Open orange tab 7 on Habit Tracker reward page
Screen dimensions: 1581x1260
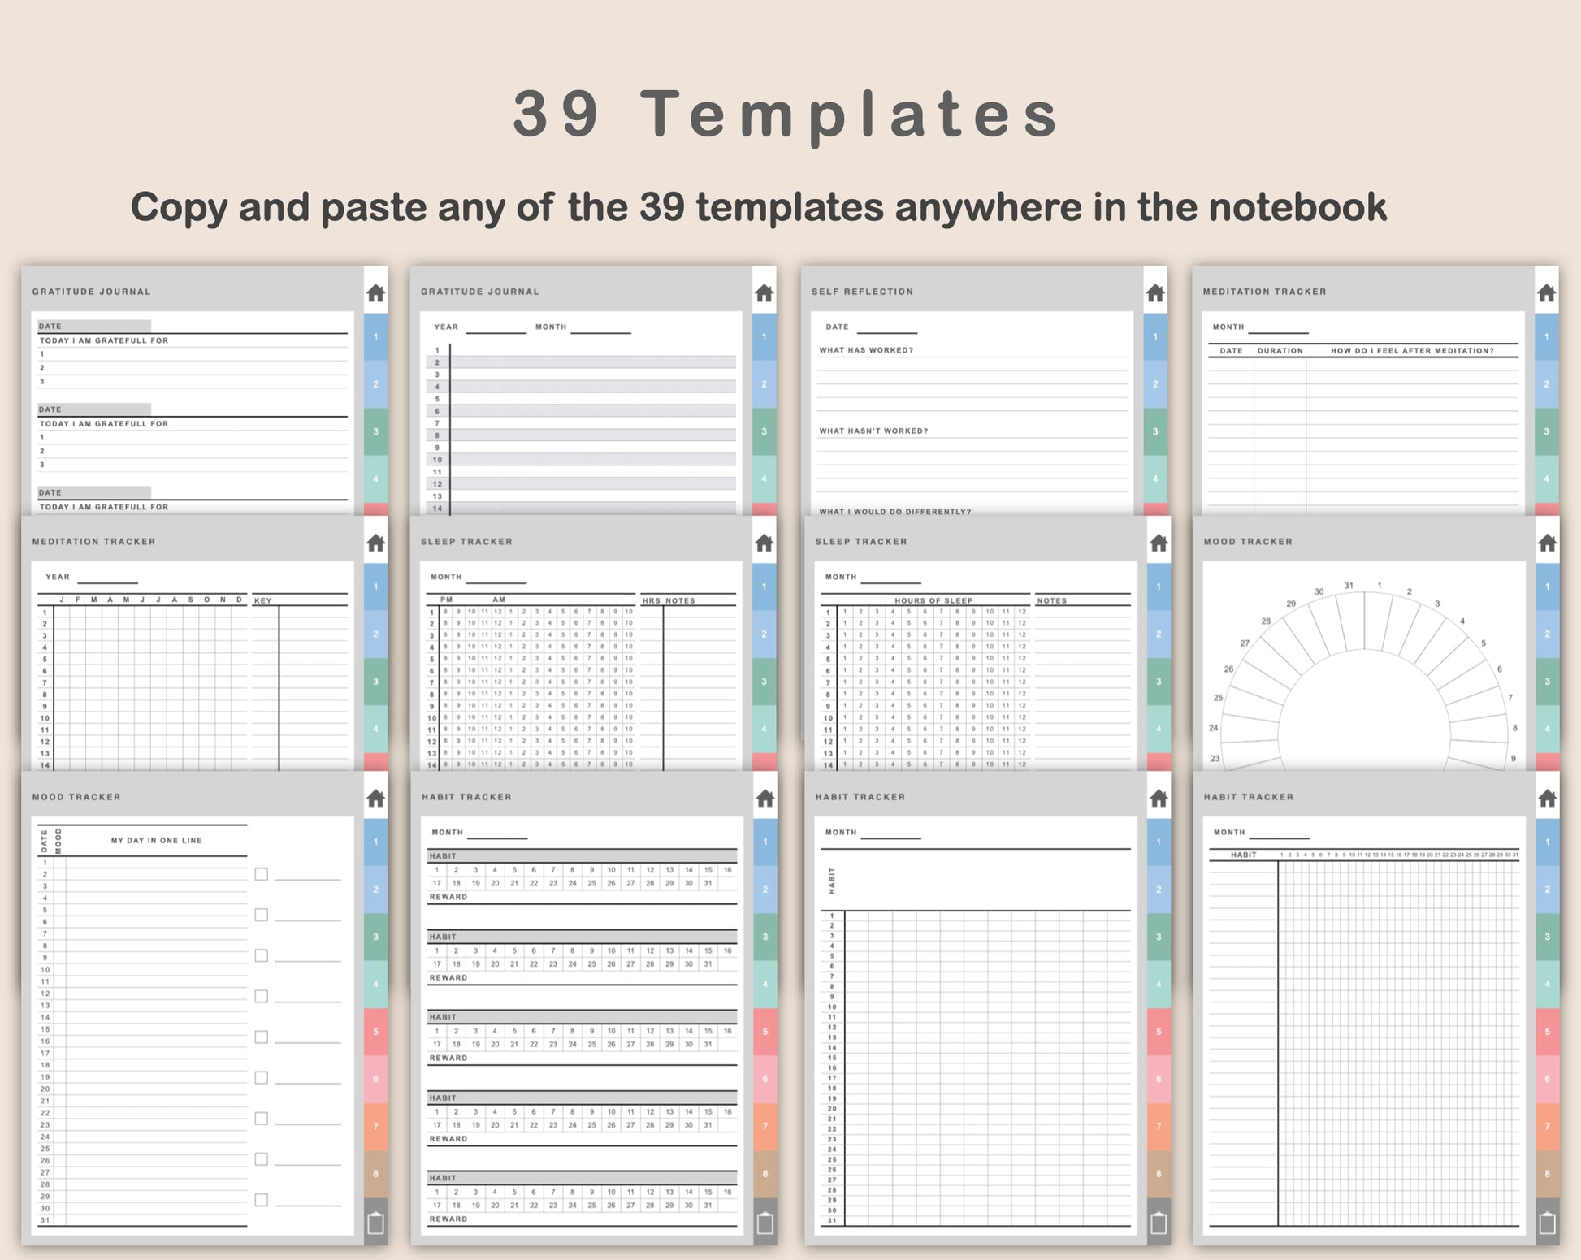(765, 1126)
